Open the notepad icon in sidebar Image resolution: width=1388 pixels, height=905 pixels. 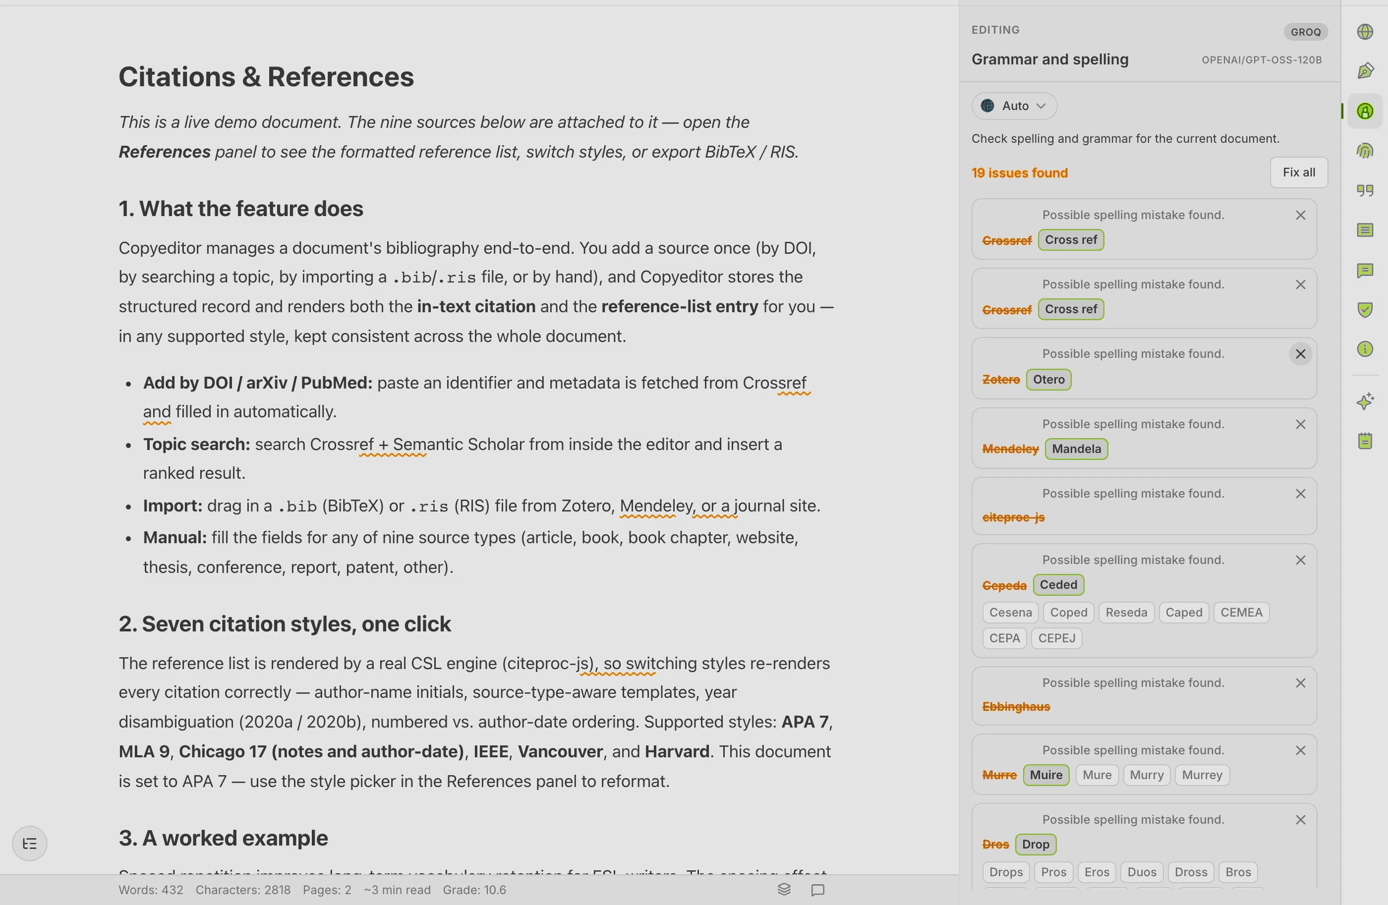1365,441
